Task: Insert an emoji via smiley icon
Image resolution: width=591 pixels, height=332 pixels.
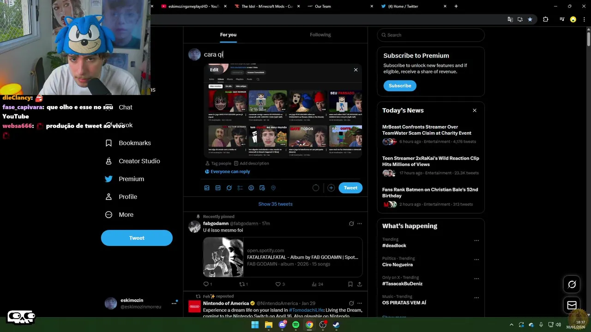Action: 251,188
